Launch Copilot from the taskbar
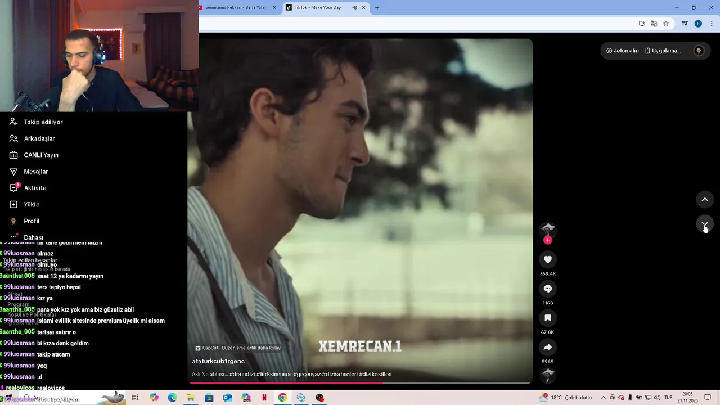 pyautogui.click(x=154, y=398)
